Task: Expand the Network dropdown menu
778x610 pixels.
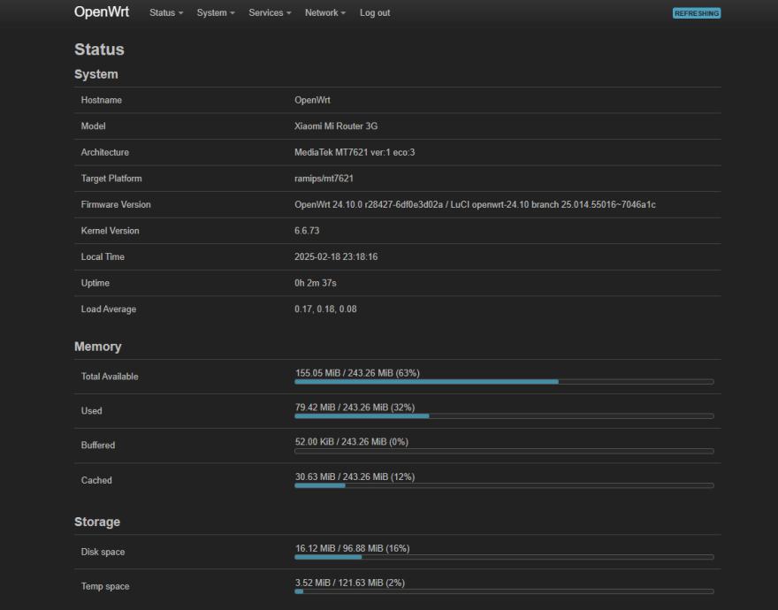Action: [325, 13]
